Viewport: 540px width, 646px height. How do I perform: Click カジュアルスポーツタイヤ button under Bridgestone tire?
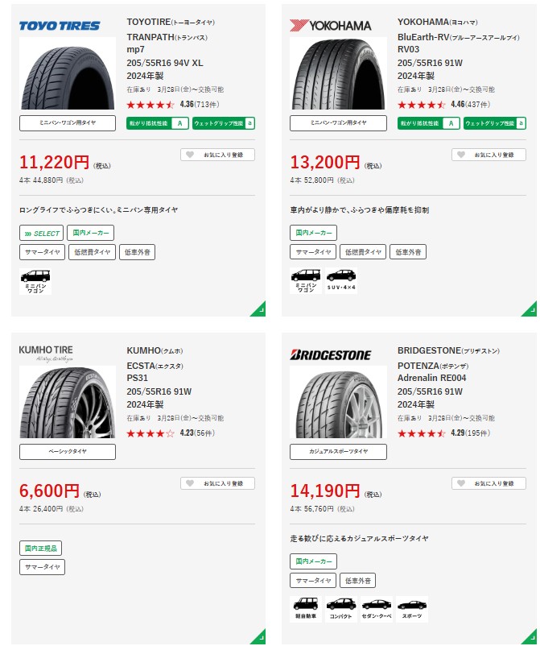click(x=338, y=451)
